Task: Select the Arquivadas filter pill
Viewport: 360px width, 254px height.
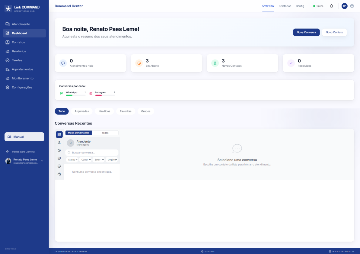Action: point(82,111)
